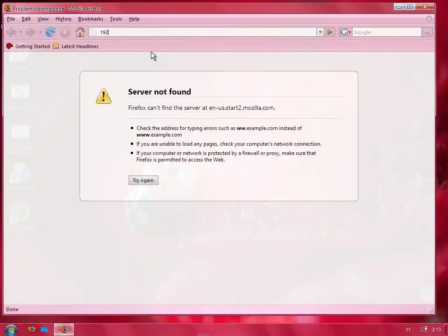This screenshot has height=336, width=448.
Task: Open the Edit menu
Action: [26, 19]
